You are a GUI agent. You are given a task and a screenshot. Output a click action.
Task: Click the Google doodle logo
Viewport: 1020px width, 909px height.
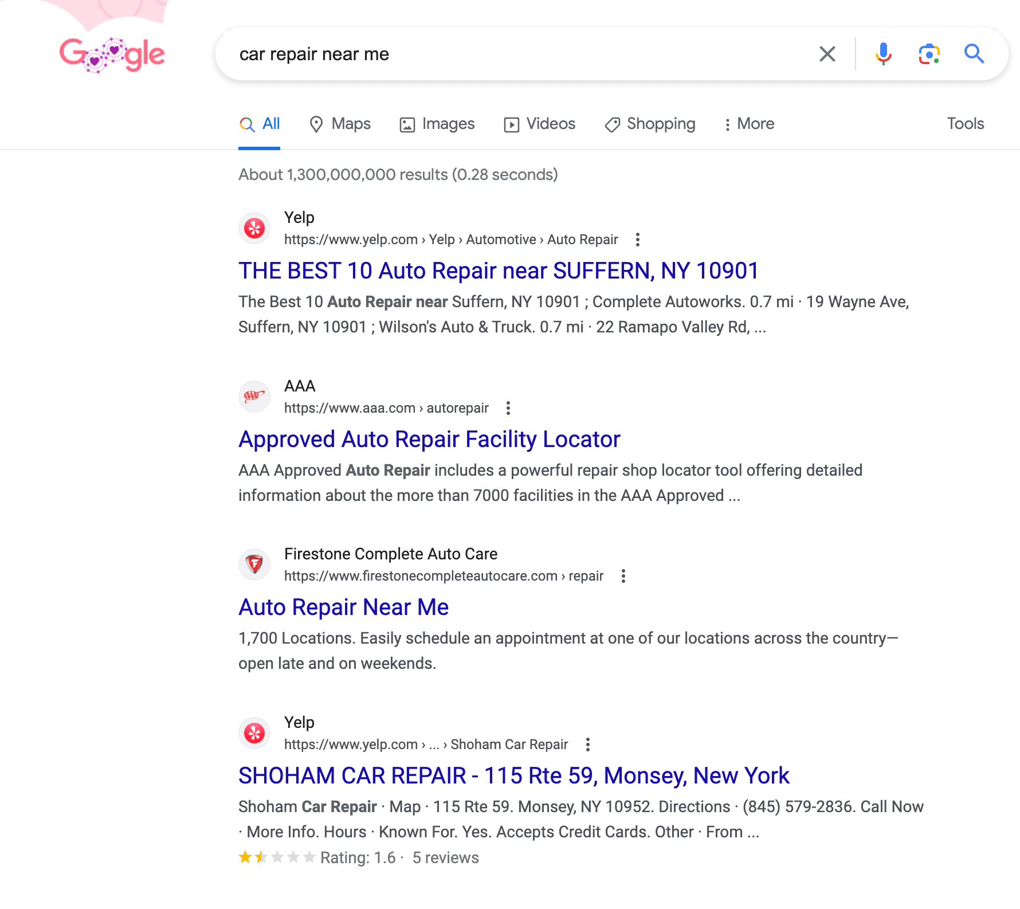pyautogui.click(x=112, y=54)
